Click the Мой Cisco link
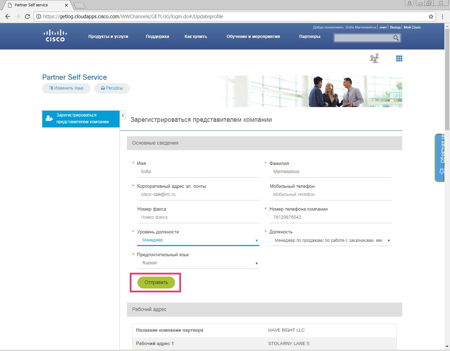The width and height of the screenshot is (450, 351). coord(412,27)
